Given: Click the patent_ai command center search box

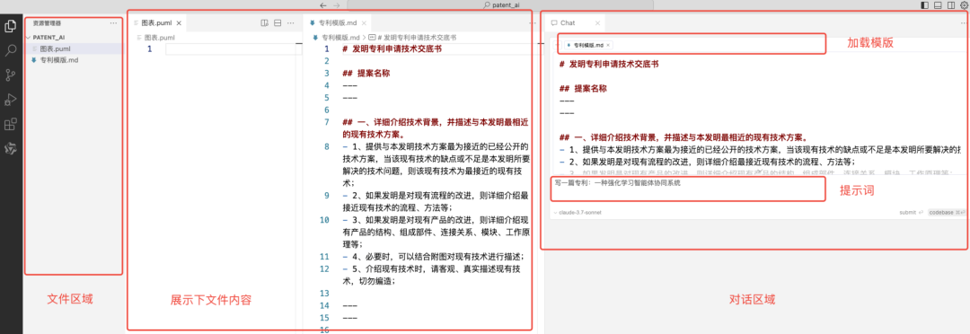Looking at the screenshot, I should point(499,5).
